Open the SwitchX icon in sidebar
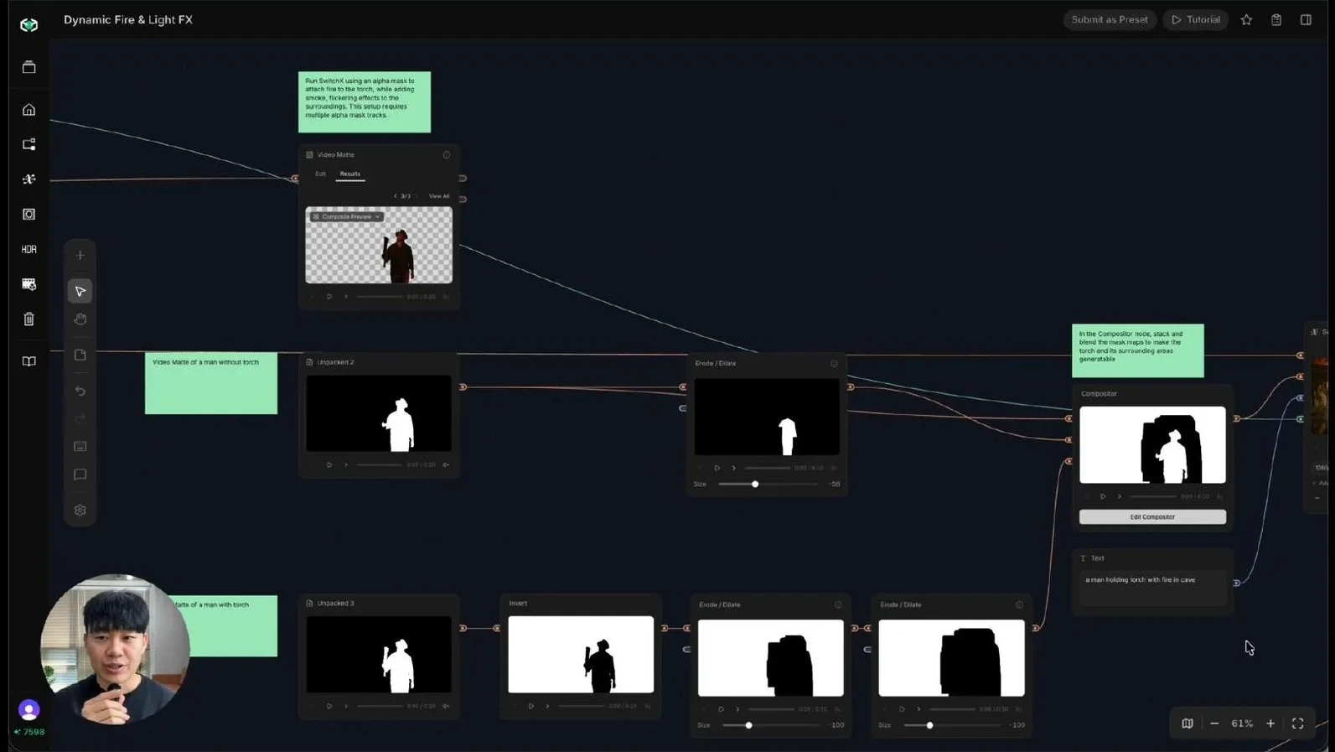This screenshot has height=752, width=1335. point(28,179)
